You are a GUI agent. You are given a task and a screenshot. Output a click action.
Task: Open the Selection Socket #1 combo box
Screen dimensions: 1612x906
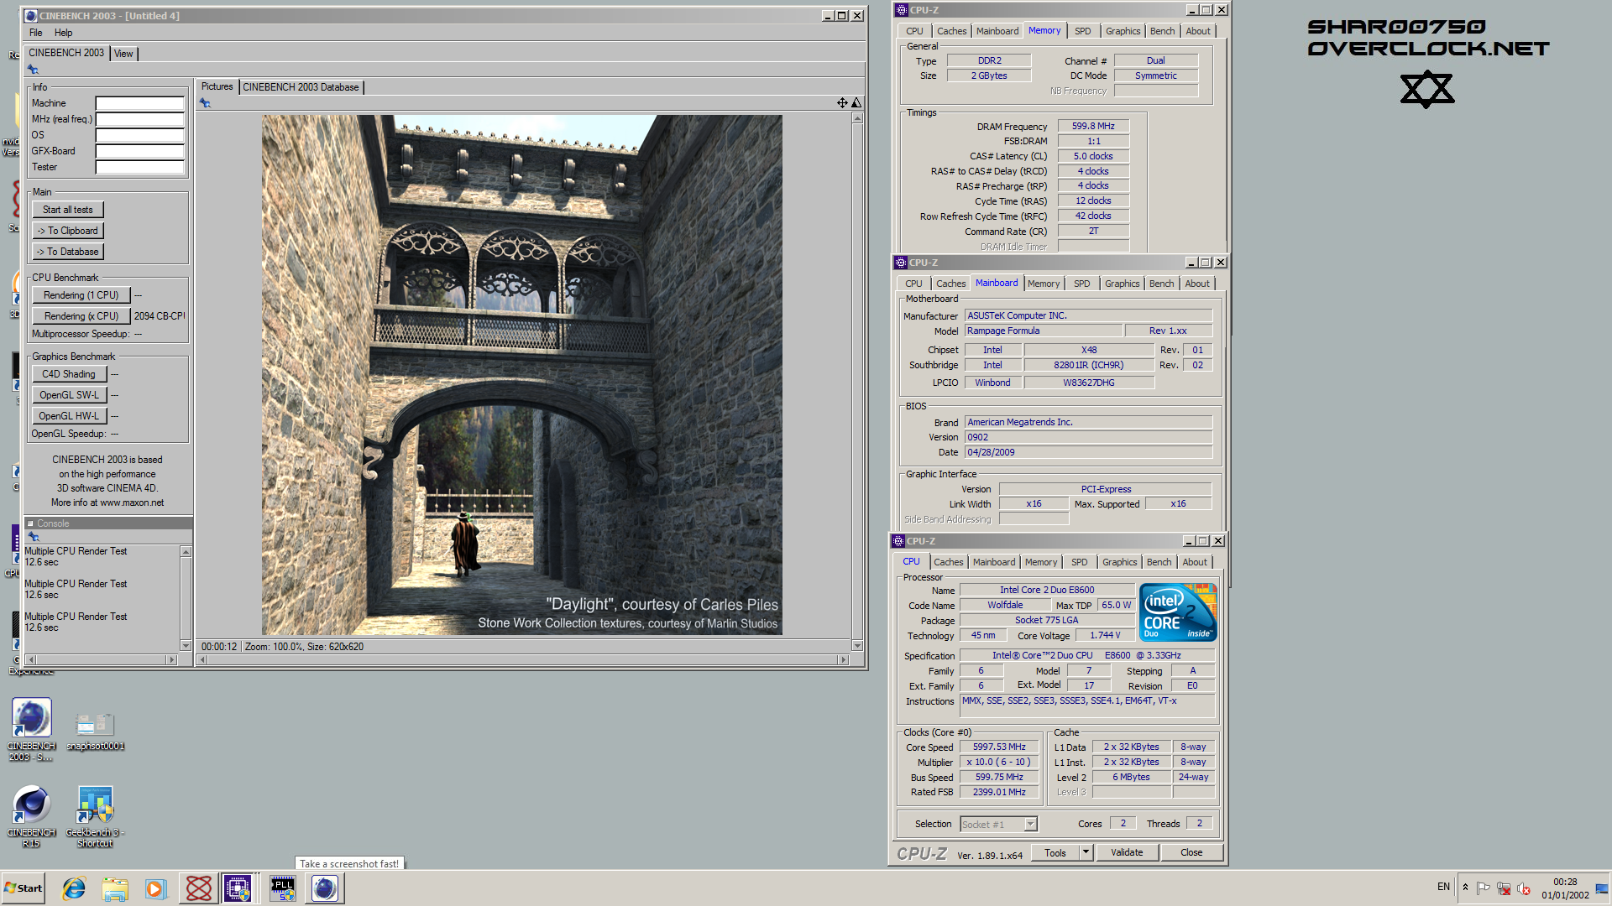tap(999, 825)
